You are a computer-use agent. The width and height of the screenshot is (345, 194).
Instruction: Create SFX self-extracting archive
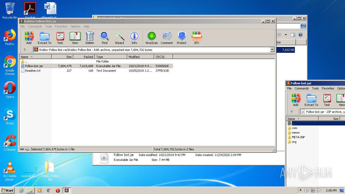click(x=197, y=38)
